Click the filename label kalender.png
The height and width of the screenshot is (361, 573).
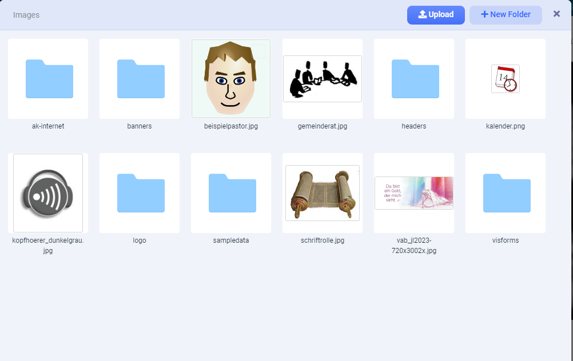coord(506,126)
